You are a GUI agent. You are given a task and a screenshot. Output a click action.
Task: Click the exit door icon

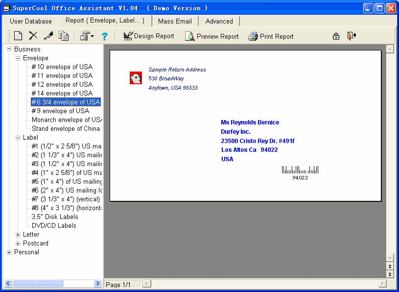coord(351,36)
